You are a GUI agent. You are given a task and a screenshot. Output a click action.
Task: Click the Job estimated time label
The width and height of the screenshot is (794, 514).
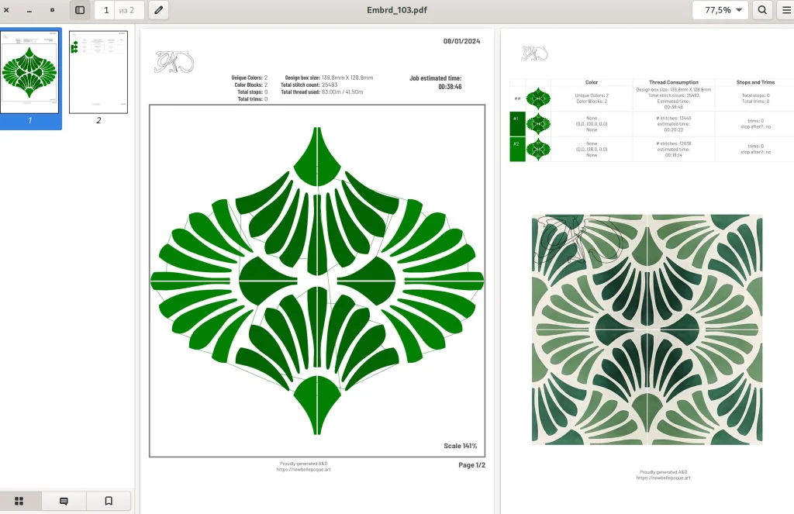[x=436, y=78]
